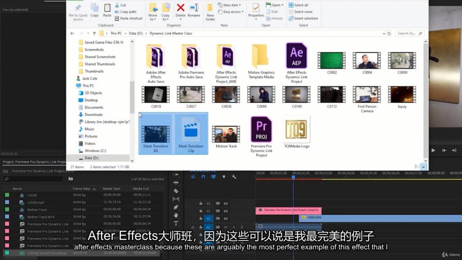462x260 pixels.
Task: Click Data (D:) in the address breadcrumb
Action: tap(136, 33)
